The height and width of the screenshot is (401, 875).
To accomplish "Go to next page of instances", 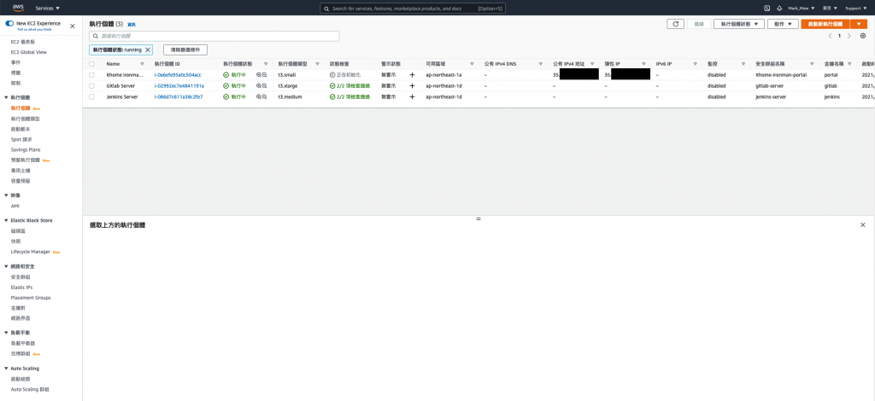I will tap(849, 36).
